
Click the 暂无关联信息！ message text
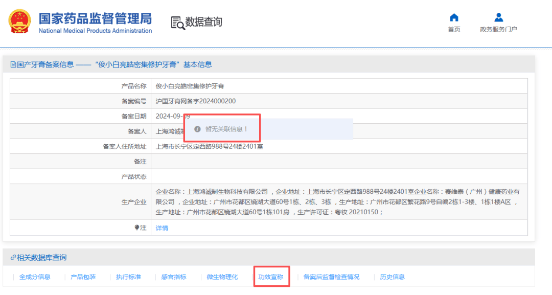(227, 129)
